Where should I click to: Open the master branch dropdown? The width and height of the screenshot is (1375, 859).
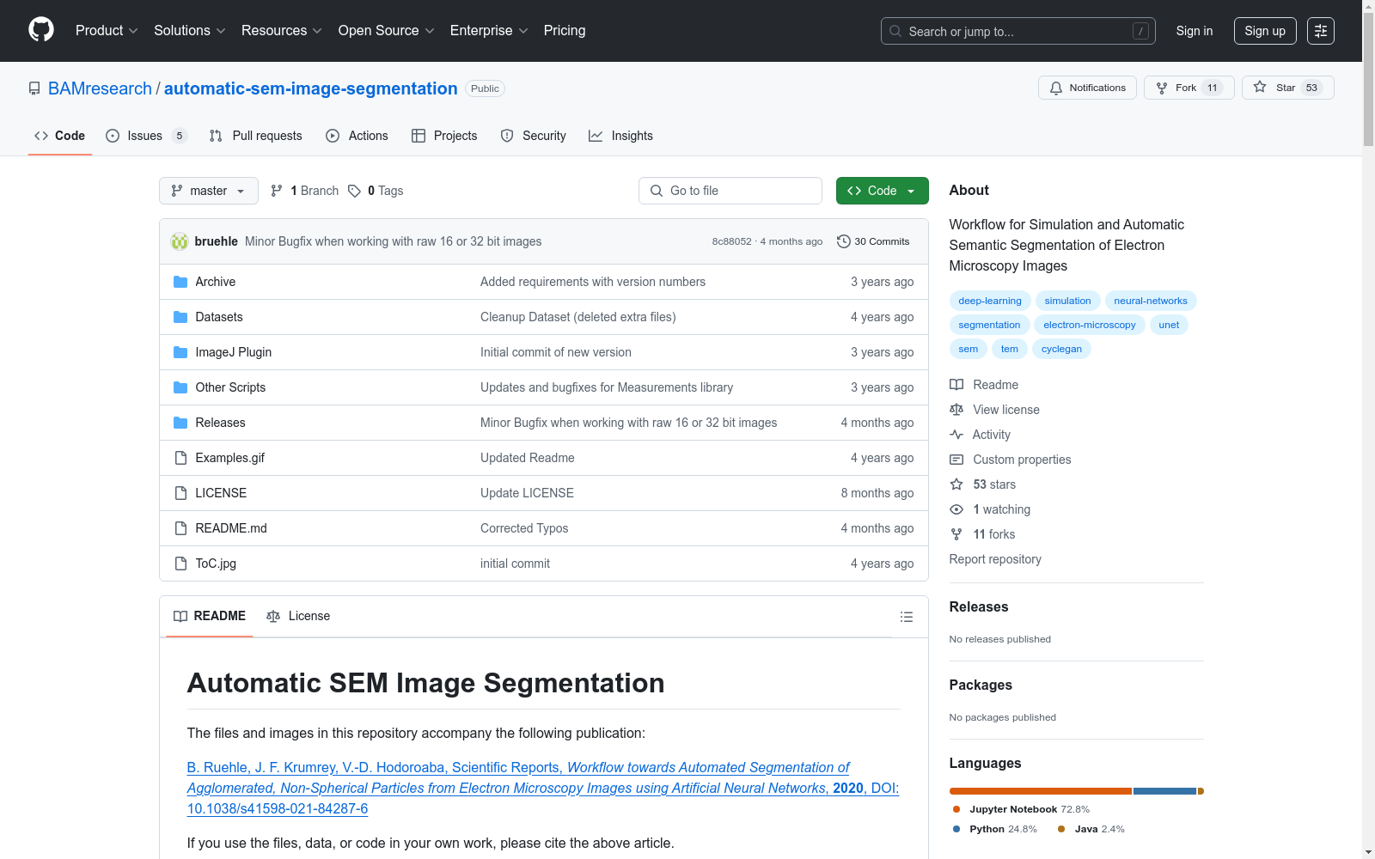tap(209, 191)
